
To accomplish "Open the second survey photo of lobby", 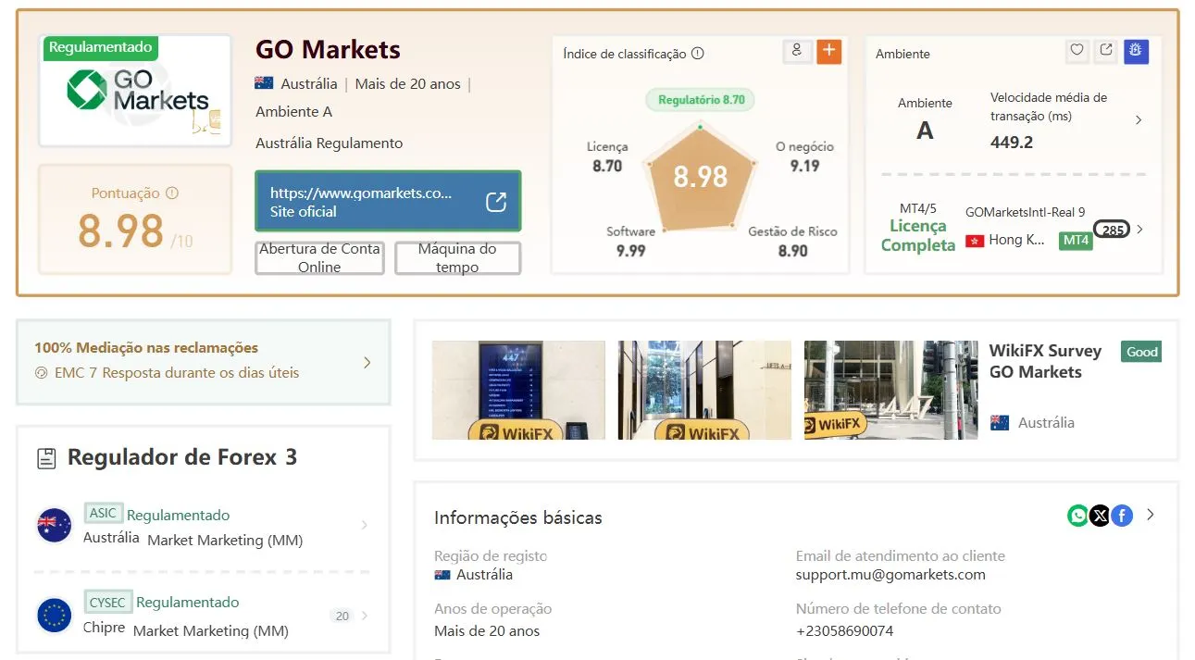I will tap(704, 390).
